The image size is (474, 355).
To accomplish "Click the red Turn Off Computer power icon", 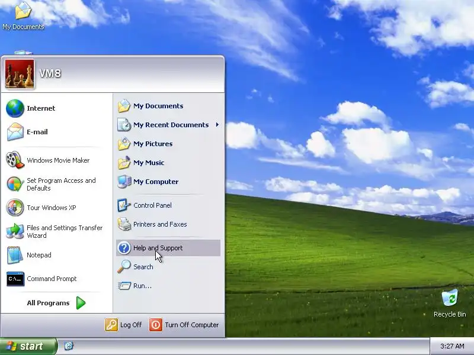I will tap(155, 325).
